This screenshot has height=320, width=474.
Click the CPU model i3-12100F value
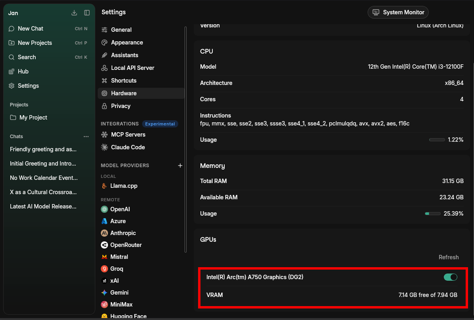click(415, 67)
